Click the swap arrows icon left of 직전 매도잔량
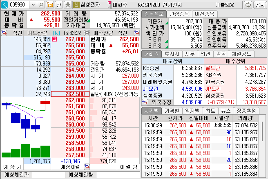 tap(4, 33)
